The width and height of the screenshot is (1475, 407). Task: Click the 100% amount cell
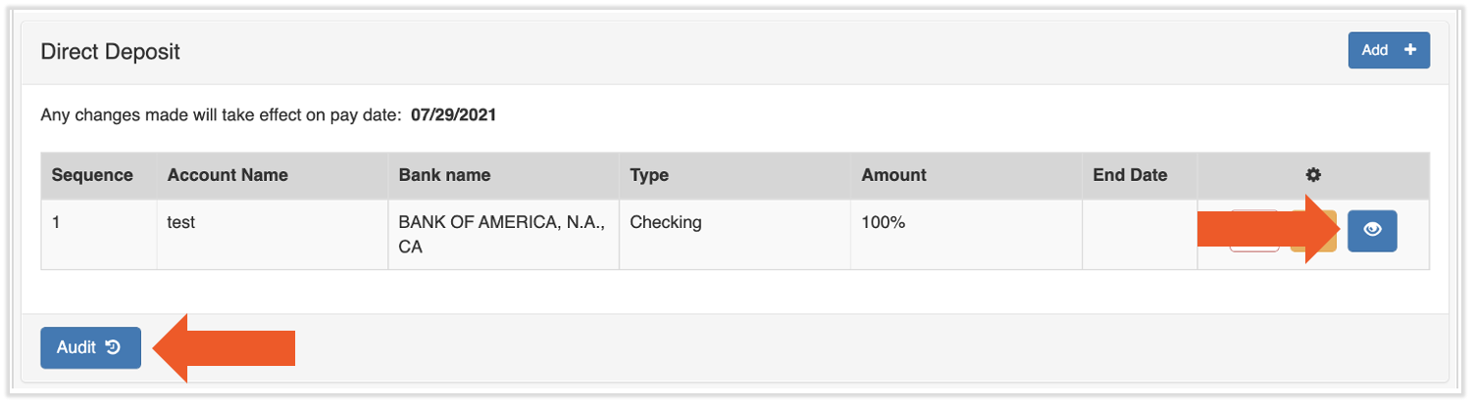click(883, 222)
